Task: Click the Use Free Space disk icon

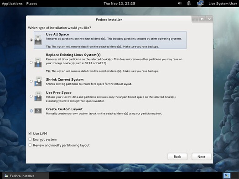Action: coord(38,96)
